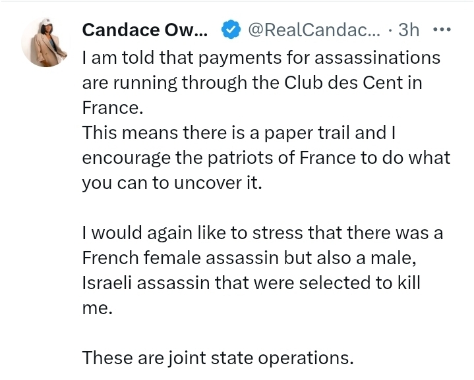Screen dimensions: 474x380
Task: Click the "3h" post timestamp
Action: (x=409, y=30)
